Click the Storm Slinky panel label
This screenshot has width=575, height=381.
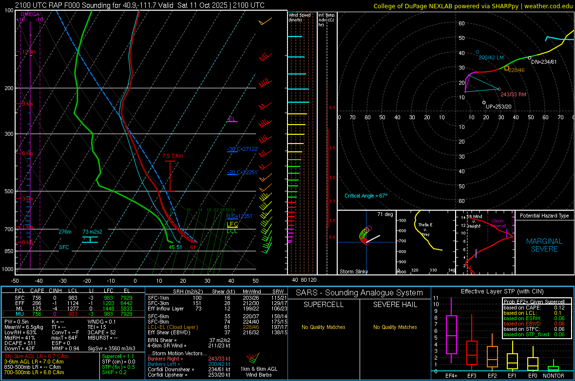354,272
